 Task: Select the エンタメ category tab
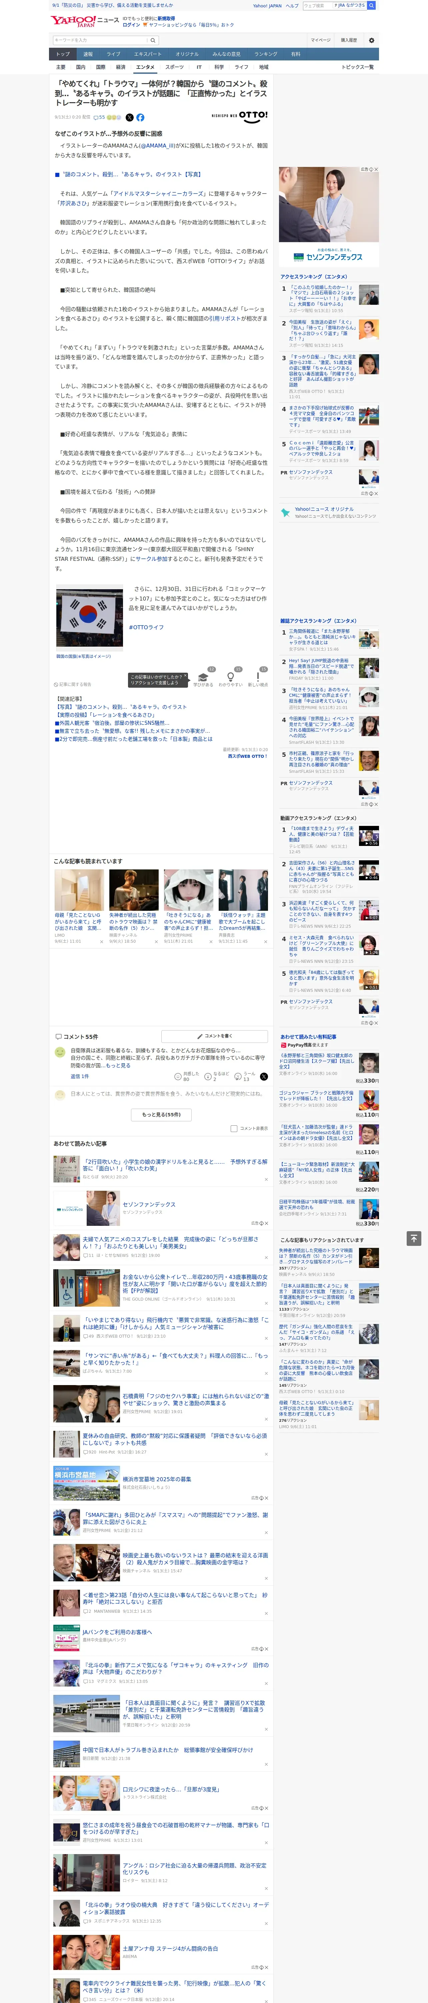pyautogui.click(x=145, y=68)
